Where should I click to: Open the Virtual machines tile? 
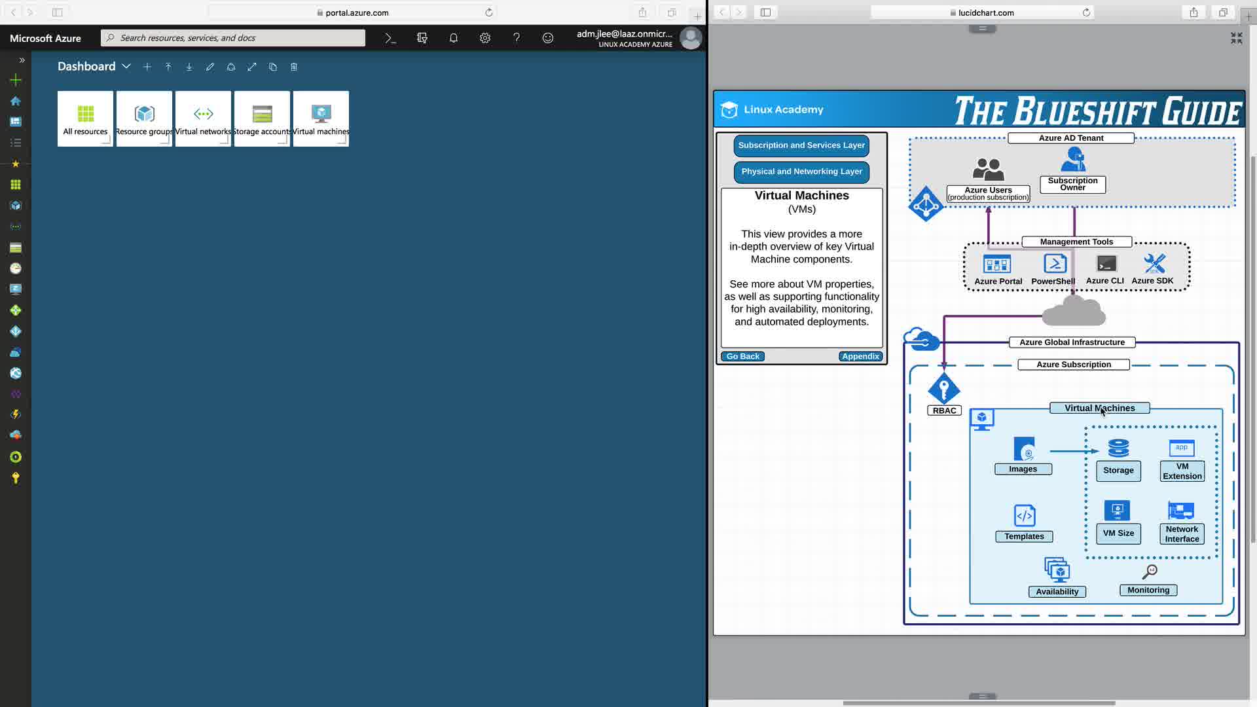point(321,118)
